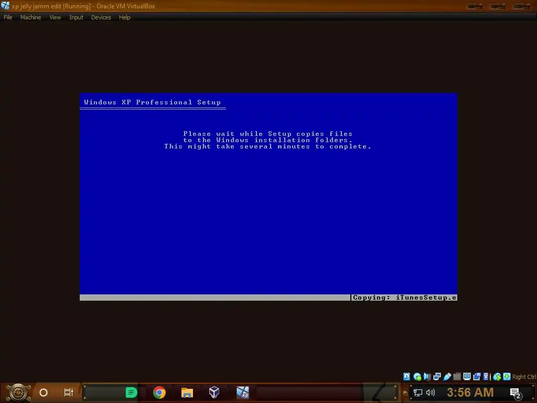Image resolution: width=537 pixels, height=403 pixels.
Task: Click the shared folders status icon
Action: tap(457, 377)
